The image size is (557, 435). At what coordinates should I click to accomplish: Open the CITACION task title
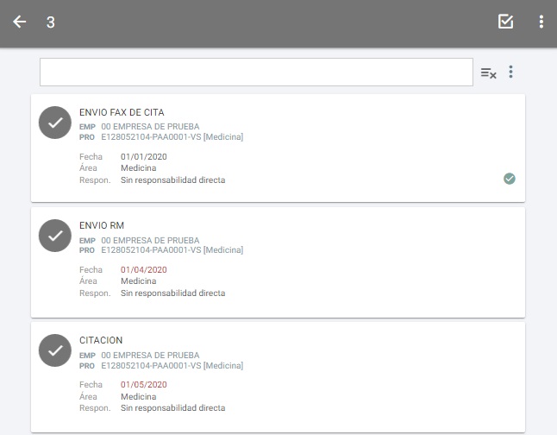pyautogui.click(x=101, y=341)
